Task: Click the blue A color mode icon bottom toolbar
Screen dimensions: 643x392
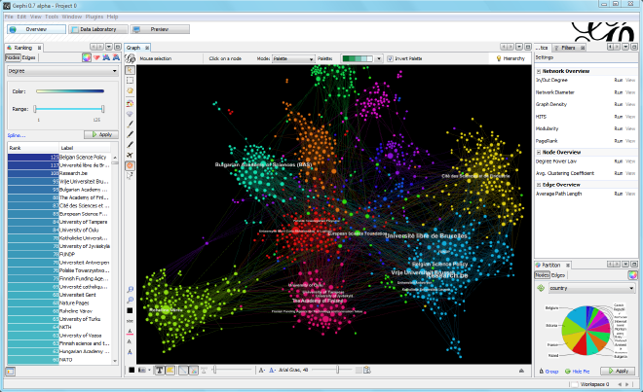Action: click(272, 371)
